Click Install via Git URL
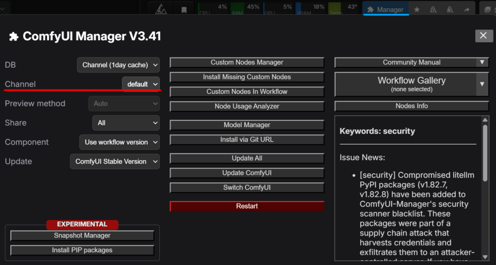496x265 pixels. tap(247, 140)
